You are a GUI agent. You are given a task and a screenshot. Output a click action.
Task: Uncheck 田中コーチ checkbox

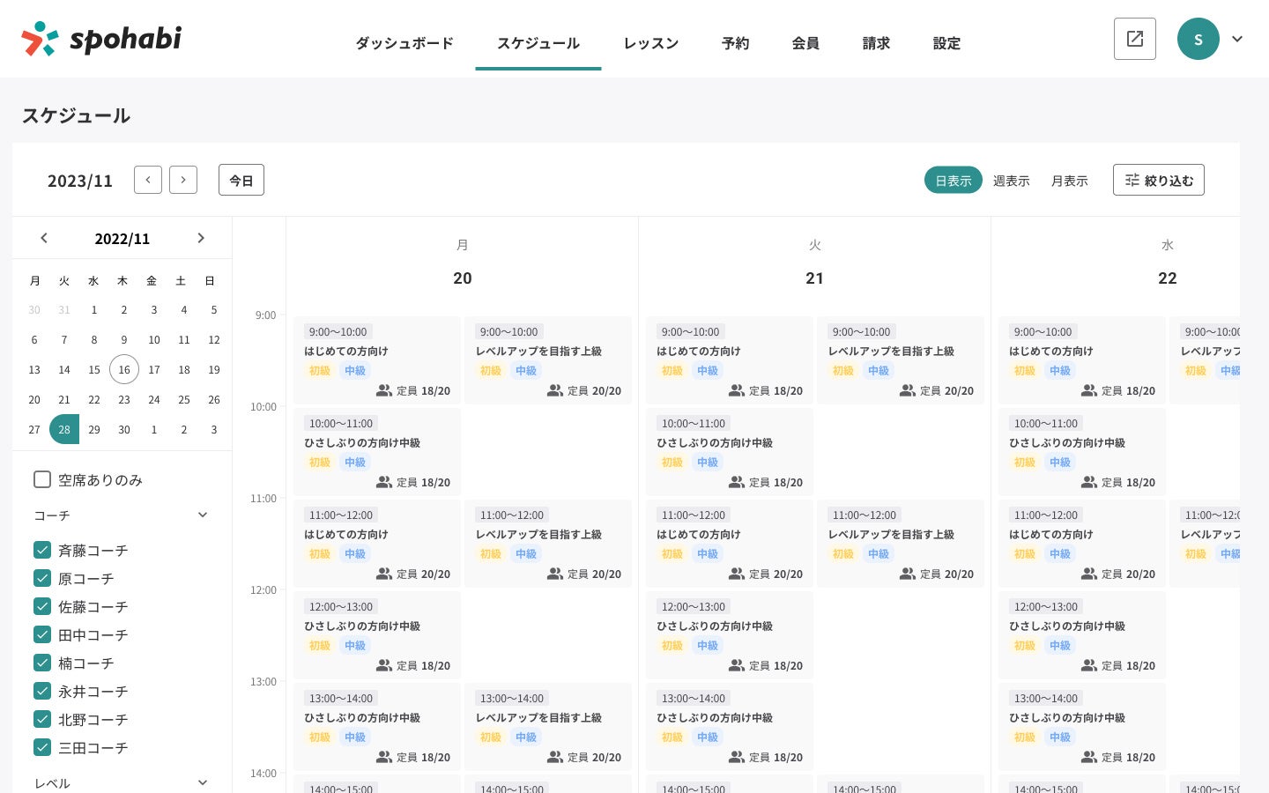(42, 634)
